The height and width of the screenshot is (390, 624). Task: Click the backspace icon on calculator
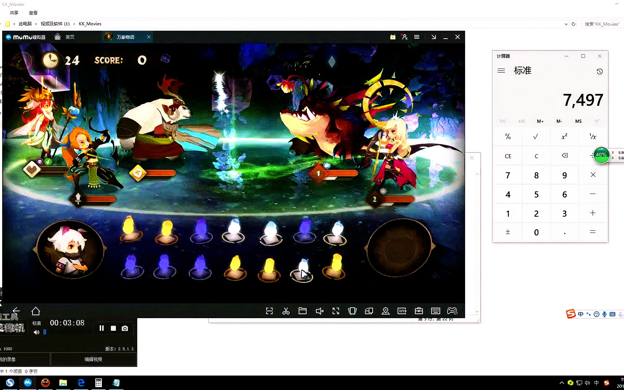564,156
